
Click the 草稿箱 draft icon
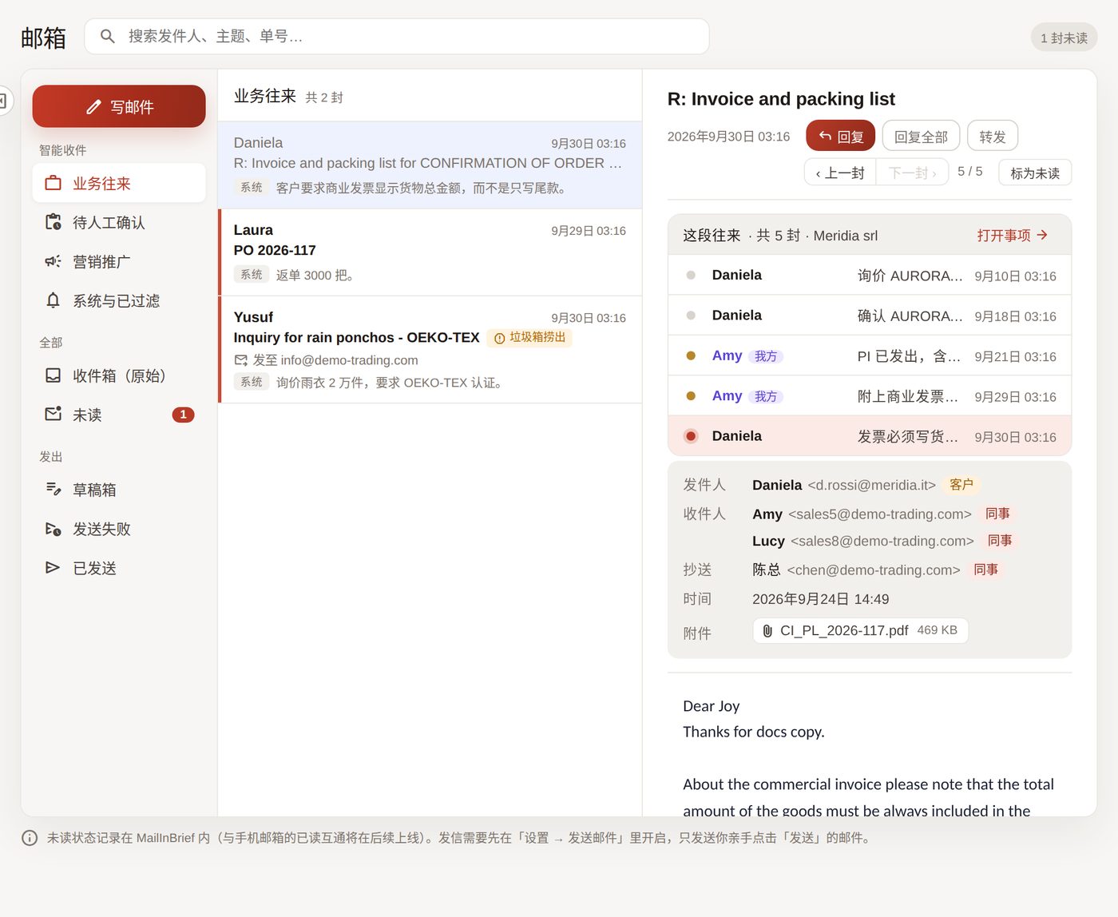pos(54,490)
